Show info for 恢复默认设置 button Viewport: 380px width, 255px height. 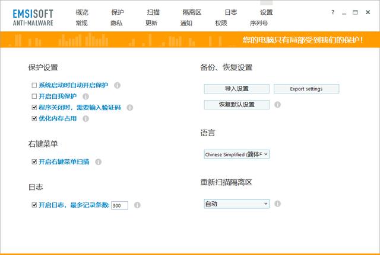[x=277, y=105]
